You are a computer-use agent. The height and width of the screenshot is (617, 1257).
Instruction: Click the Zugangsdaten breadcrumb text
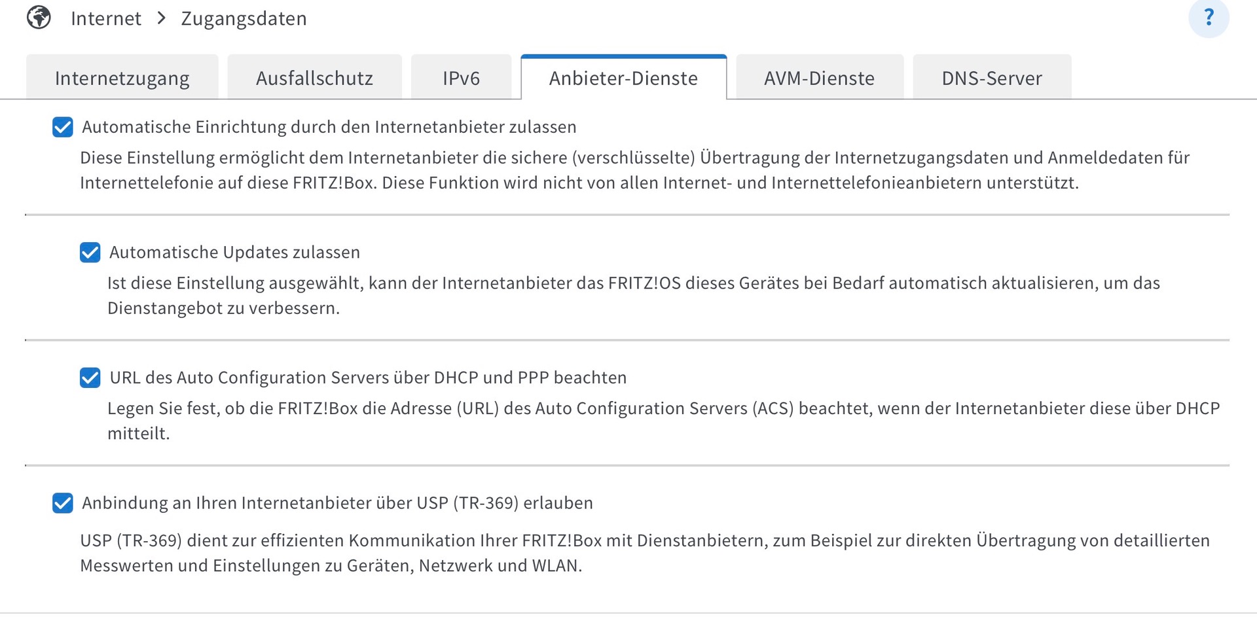pyautogui.click(x=244, y=18)
